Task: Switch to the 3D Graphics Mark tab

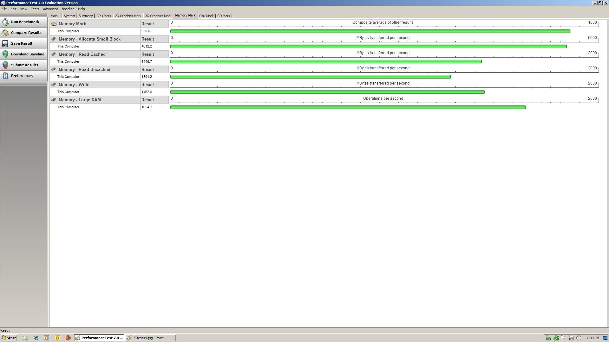Action: 158,16
